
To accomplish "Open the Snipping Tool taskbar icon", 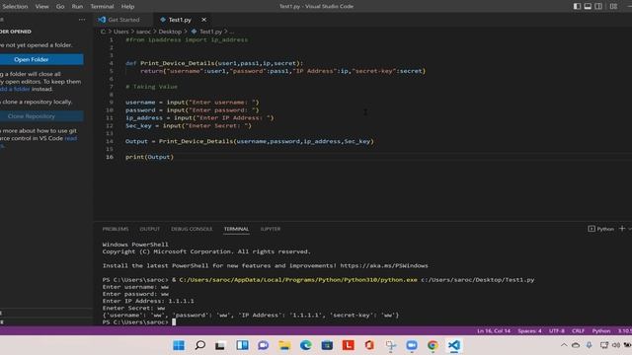I will point(391,345).
